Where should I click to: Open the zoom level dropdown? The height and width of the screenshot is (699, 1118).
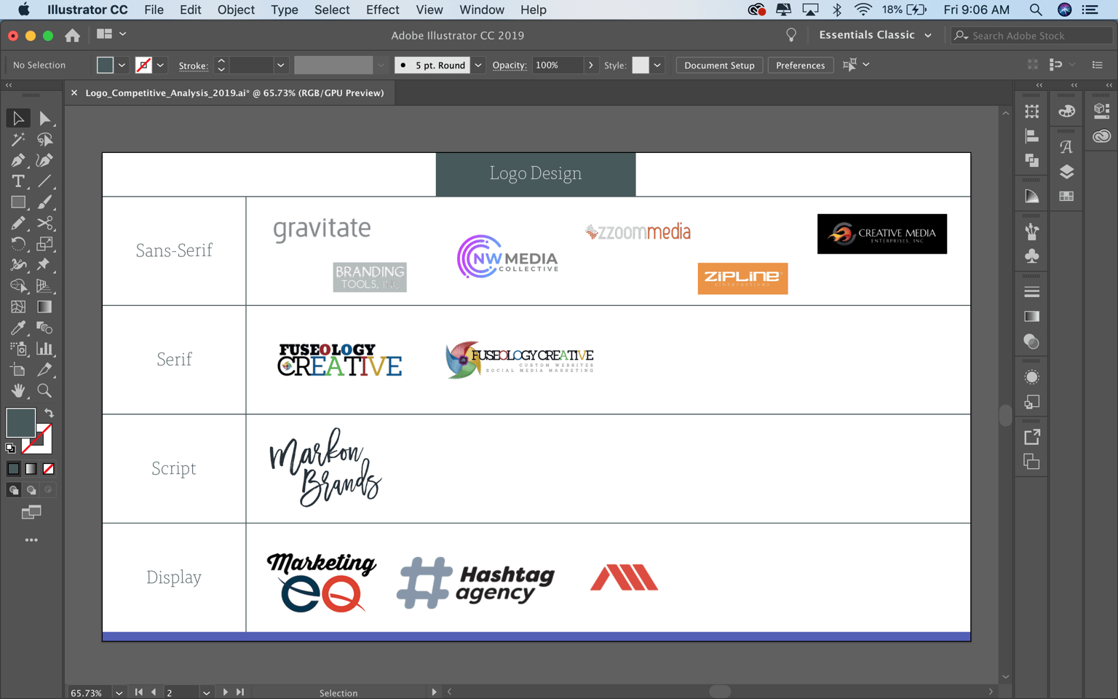click(119, 692)
